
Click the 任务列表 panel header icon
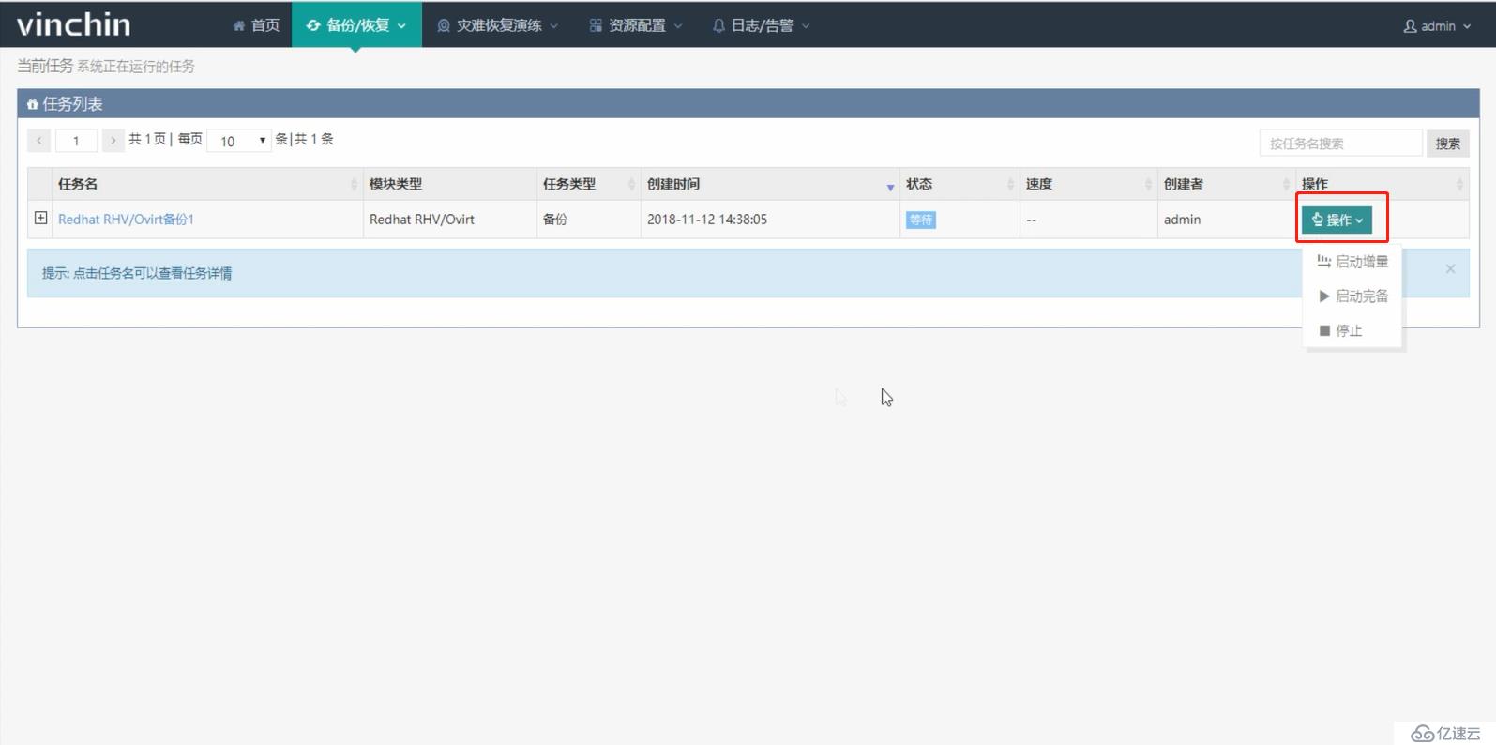[33, 104]
